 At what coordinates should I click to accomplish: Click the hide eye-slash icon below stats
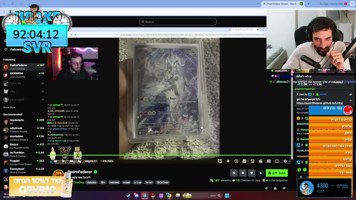(x=284, y=188)
